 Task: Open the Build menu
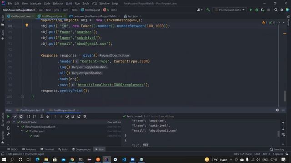[x=69, y=4]
